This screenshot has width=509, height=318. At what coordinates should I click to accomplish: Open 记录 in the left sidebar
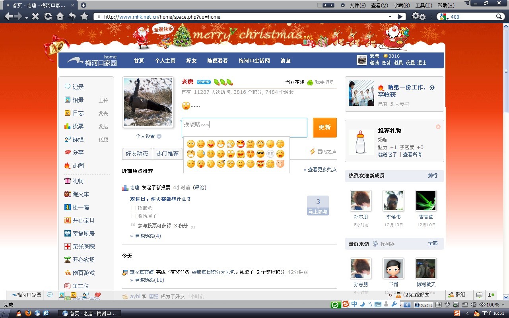tap(78, 87)
